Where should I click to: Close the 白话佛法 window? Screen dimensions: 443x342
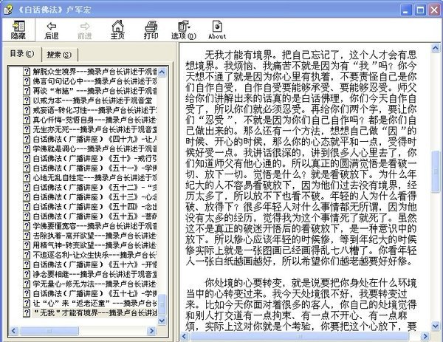click(x=434, y=10)
